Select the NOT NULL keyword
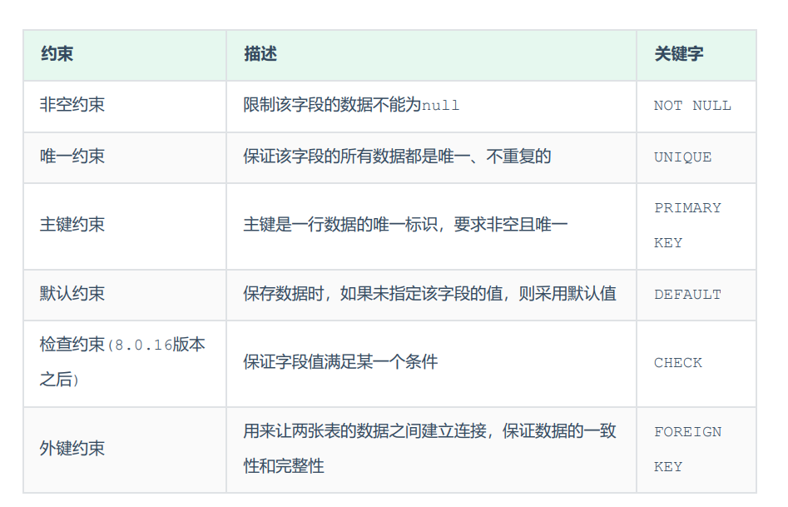Screen dimensions: 788x507 click(692, 106)
